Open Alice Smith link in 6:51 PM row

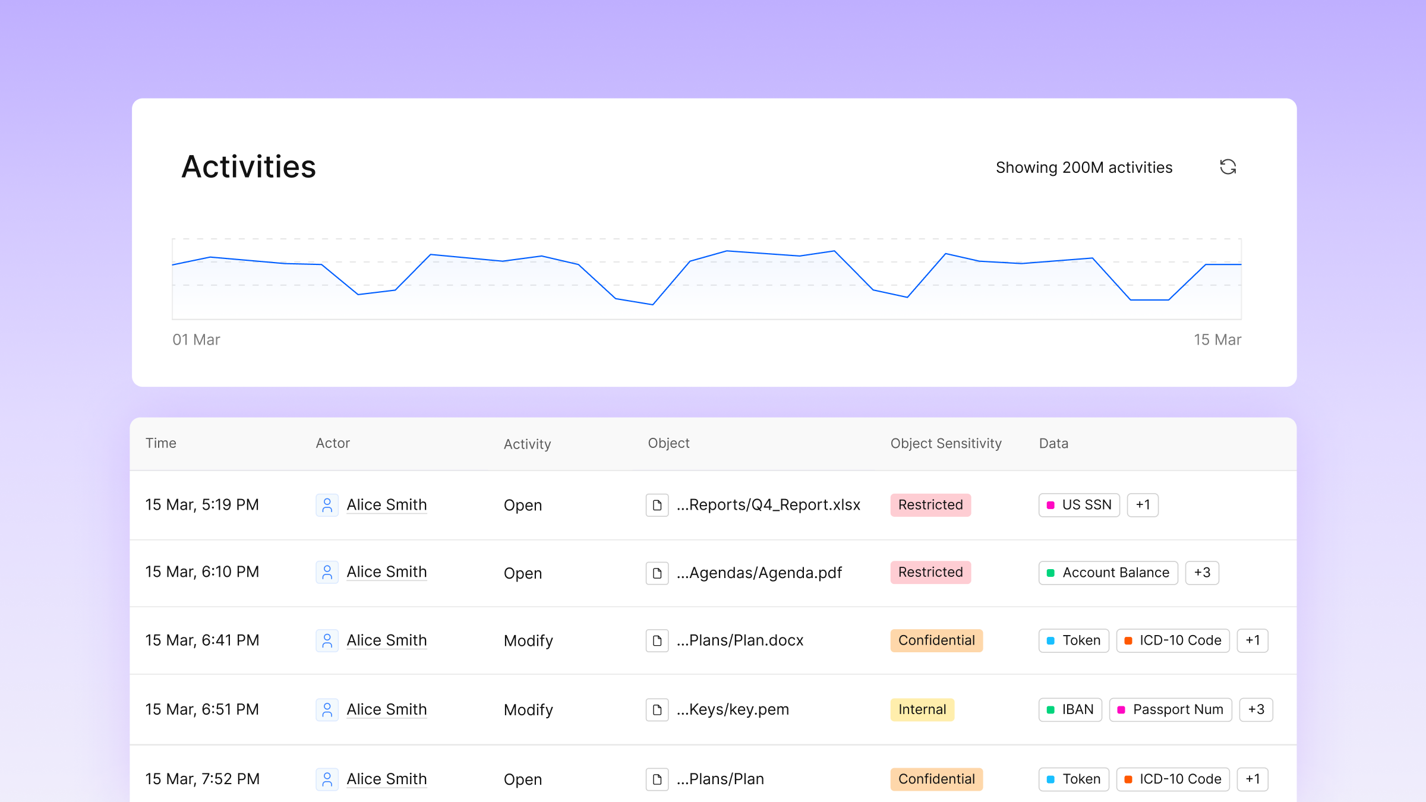tap(387, 709)
